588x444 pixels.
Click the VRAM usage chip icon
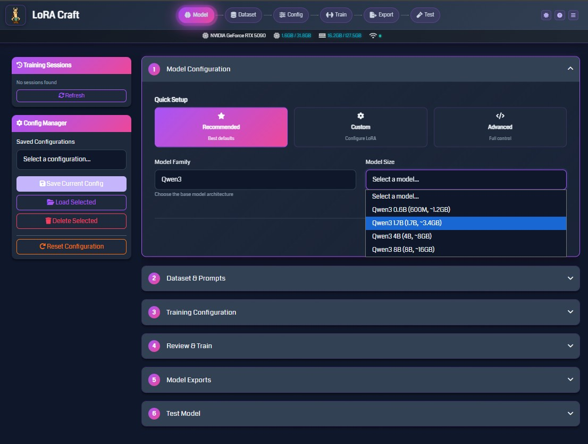(276, 36)
